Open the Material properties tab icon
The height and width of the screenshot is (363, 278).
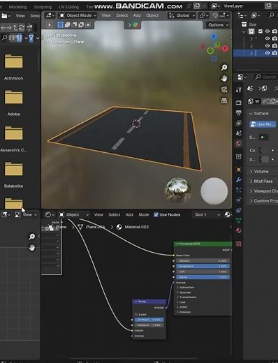(x=239, y=230)
